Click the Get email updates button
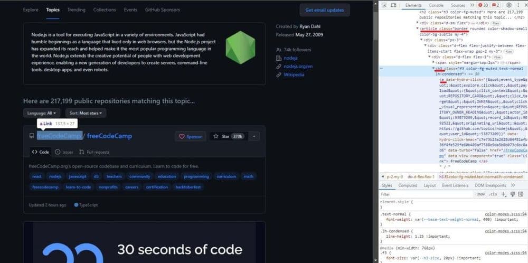This screenshot has width=528, height=263. pos(325,10)
